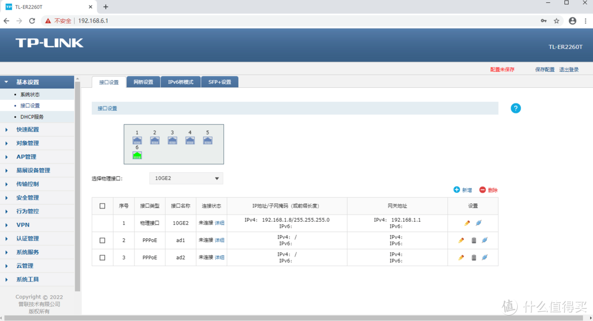The width and height of the screenshot is (593, 321).
Task: Click the connect plug icon for 10GE2
Action: (478, 223)
